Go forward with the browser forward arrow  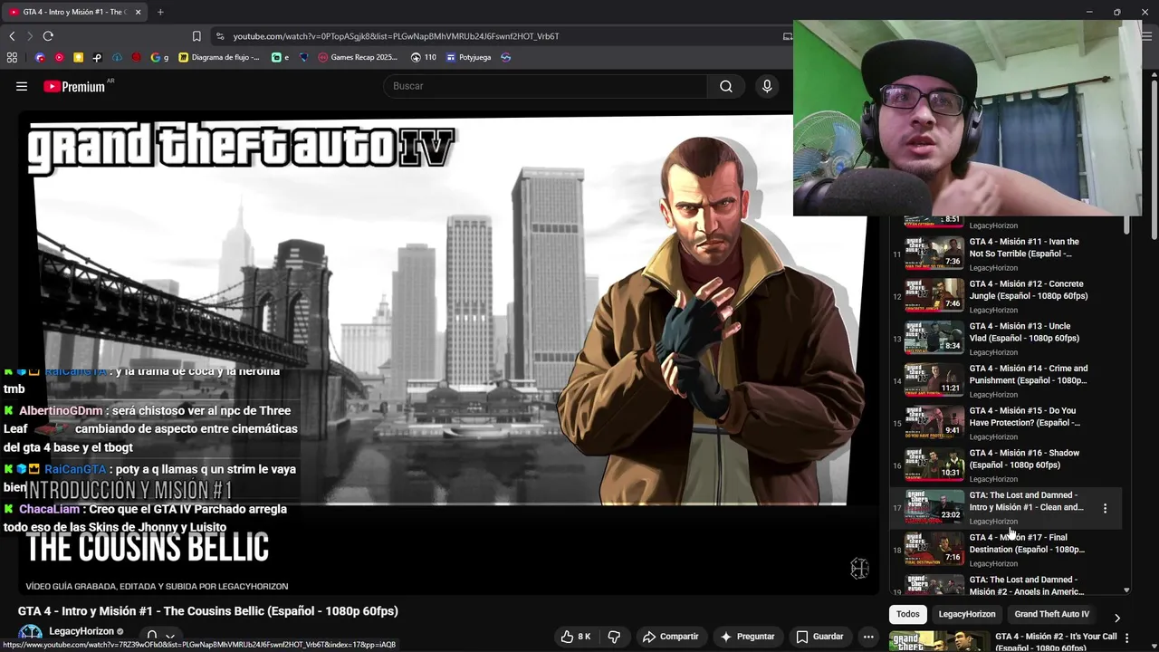tap(30, 36)
